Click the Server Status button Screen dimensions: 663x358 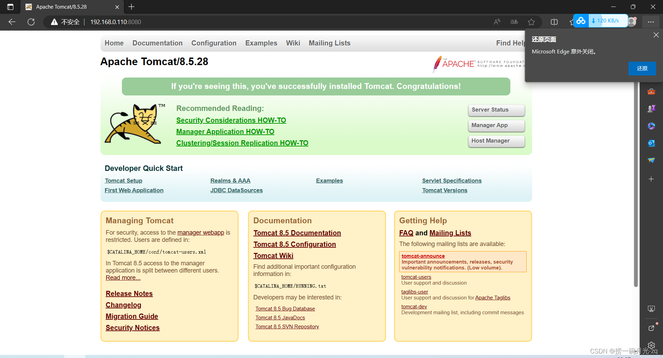click(x=496, y=110)
